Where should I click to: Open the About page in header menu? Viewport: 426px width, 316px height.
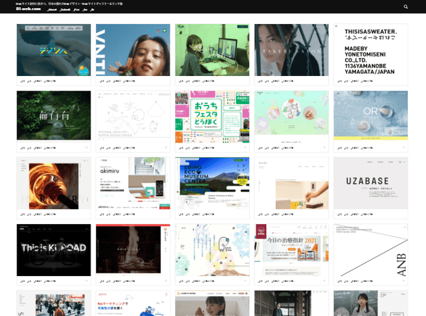[52, 9]
